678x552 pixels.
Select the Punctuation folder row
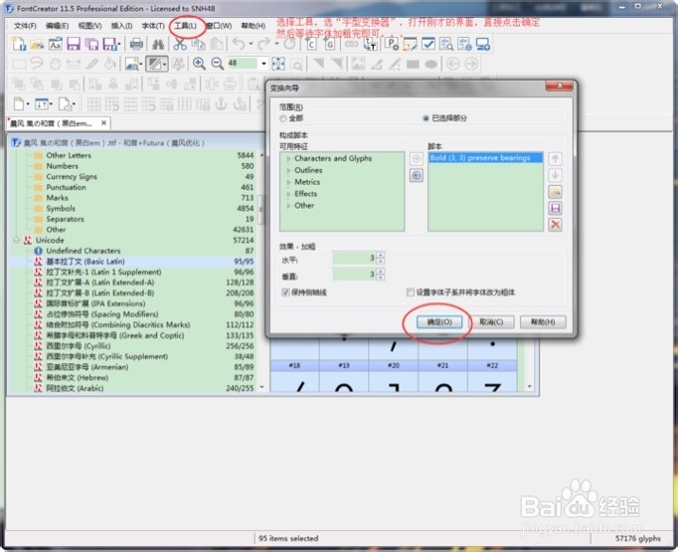133,187
